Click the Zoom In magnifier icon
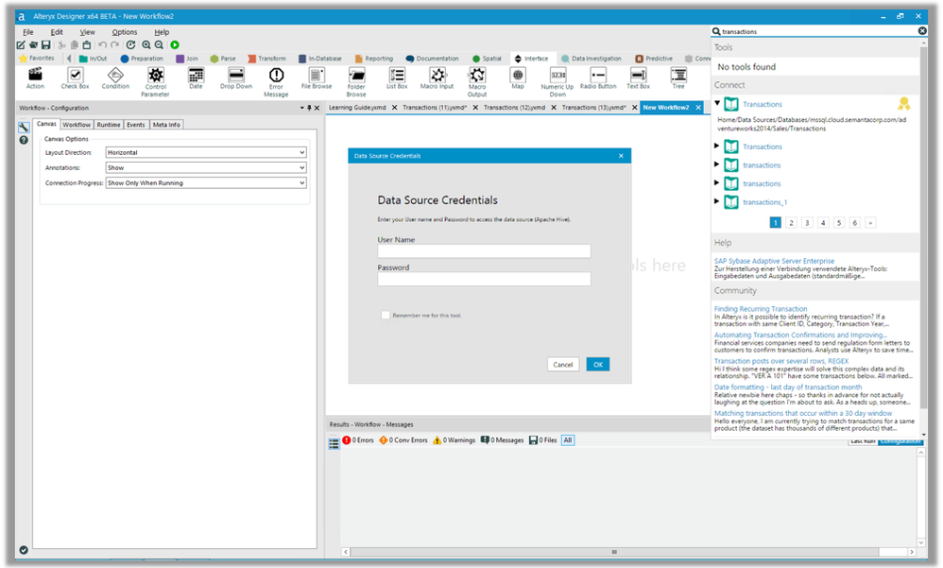Viewport: 943px width, 568px height. click(x=146, y=44)
